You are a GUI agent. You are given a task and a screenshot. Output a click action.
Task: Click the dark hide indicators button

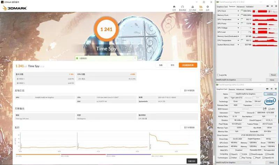pos(192,161)
